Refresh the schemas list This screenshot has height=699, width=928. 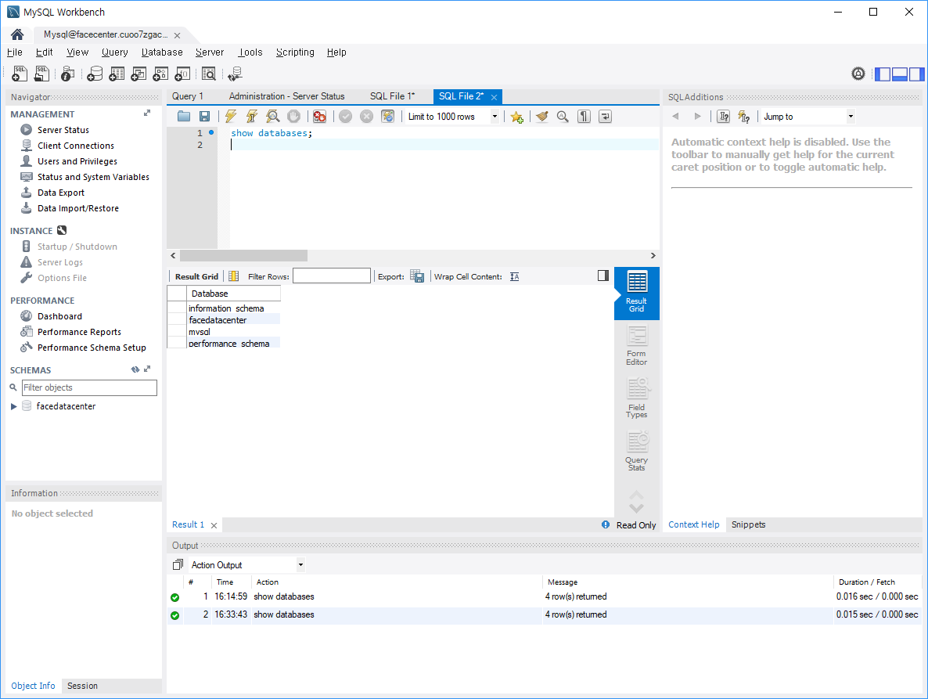135,369
